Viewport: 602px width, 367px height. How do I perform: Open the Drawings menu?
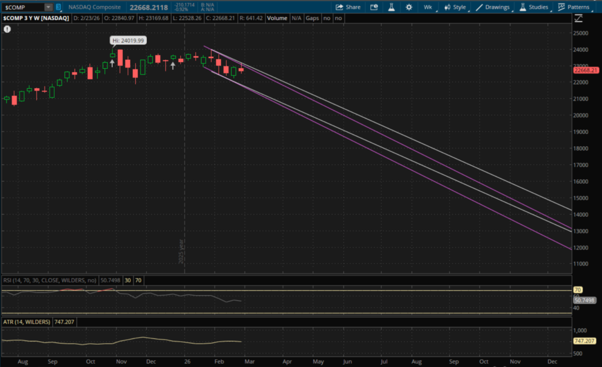tap(493, 7)
